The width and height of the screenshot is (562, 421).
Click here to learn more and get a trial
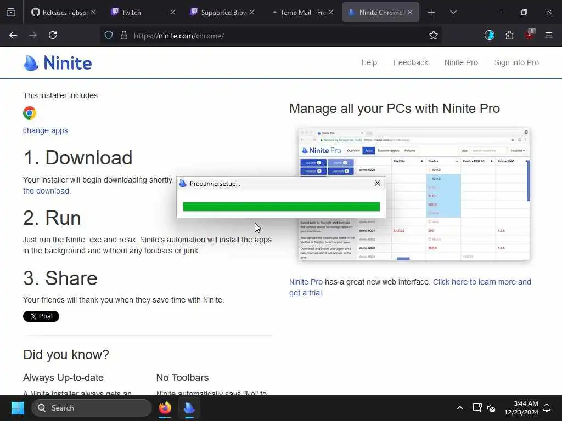(x=410, y=287)
